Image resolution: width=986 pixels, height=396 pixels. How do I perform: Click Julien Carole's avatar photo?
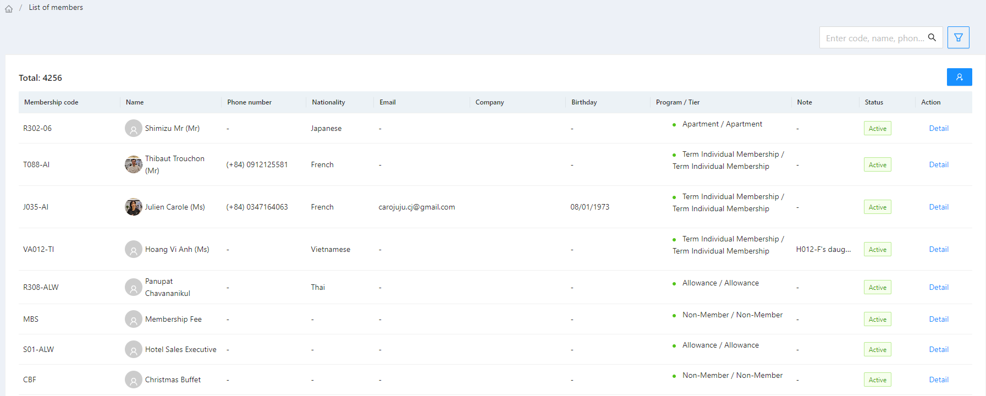click(133, 207)
